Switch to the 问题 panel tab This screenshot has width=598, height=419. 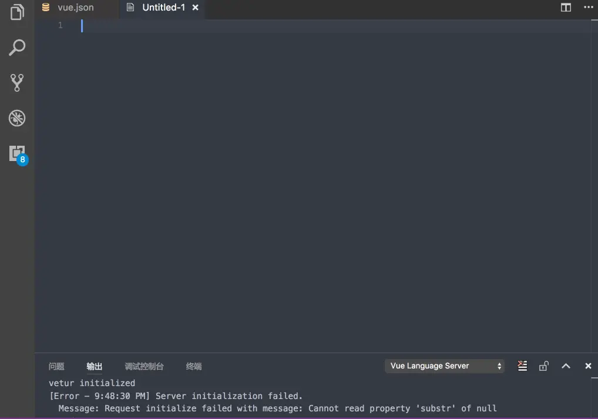pyautogui.click(x=56, y=366)
